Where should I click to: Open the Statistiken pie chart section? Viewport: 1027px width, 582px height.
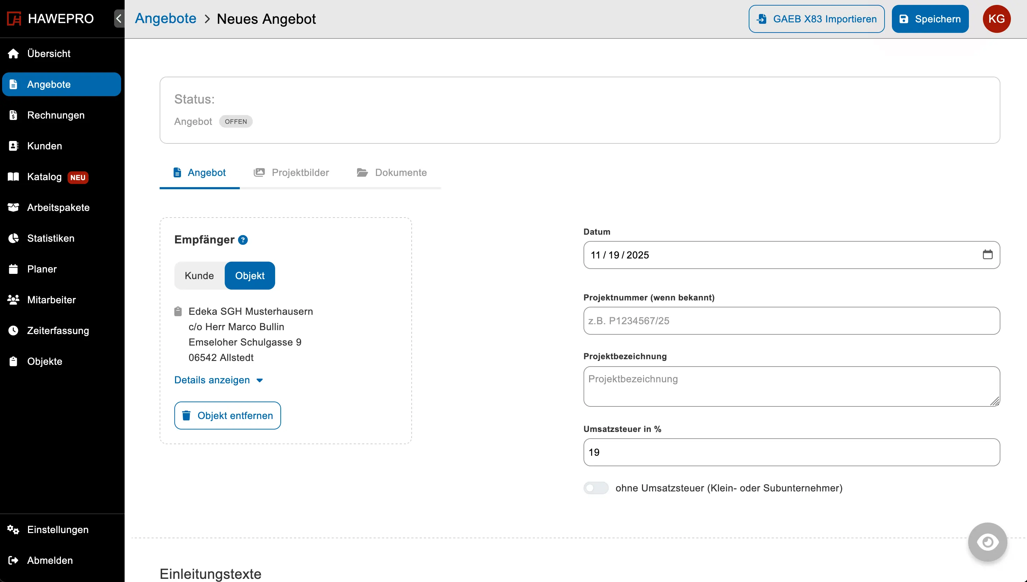pyautogui.click(x=50, y=238)
